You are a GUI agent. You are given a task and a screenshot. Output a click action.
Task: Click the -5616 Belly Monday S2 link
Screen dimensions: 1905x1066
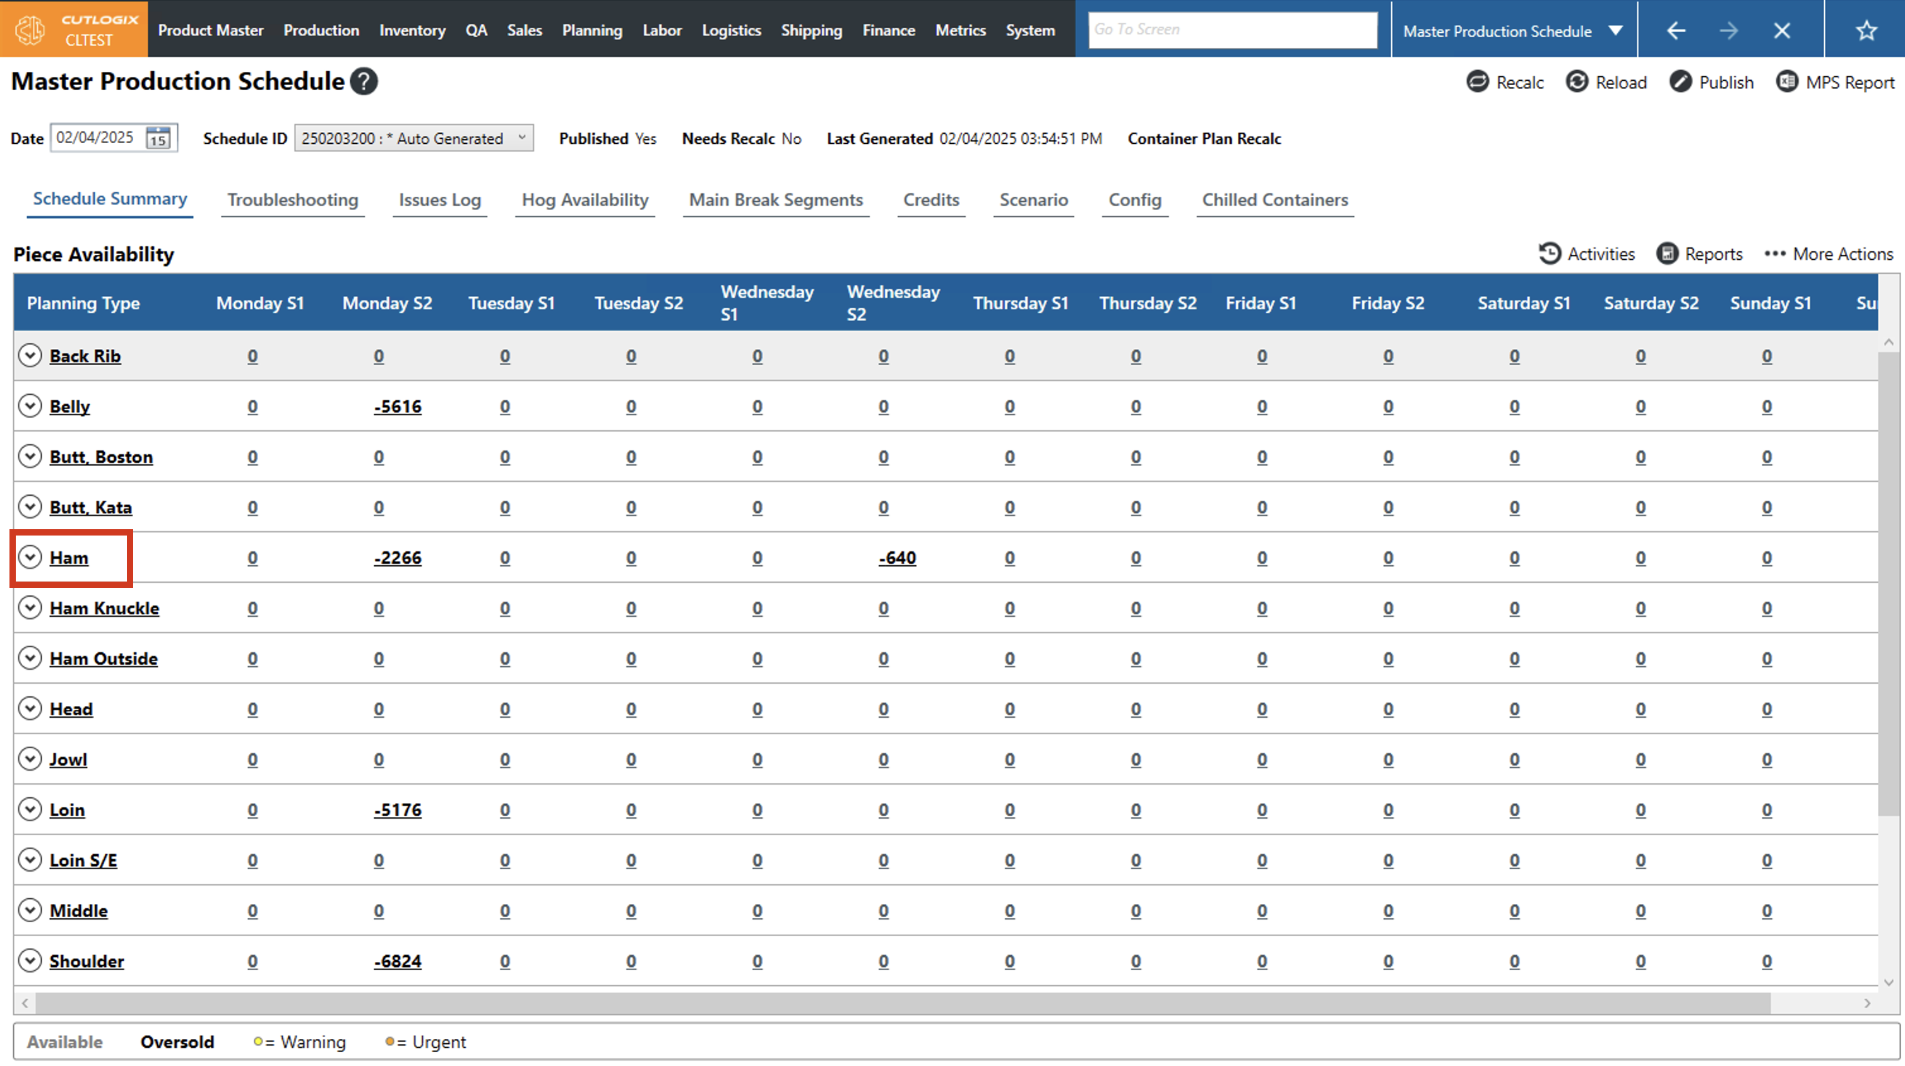397,407
